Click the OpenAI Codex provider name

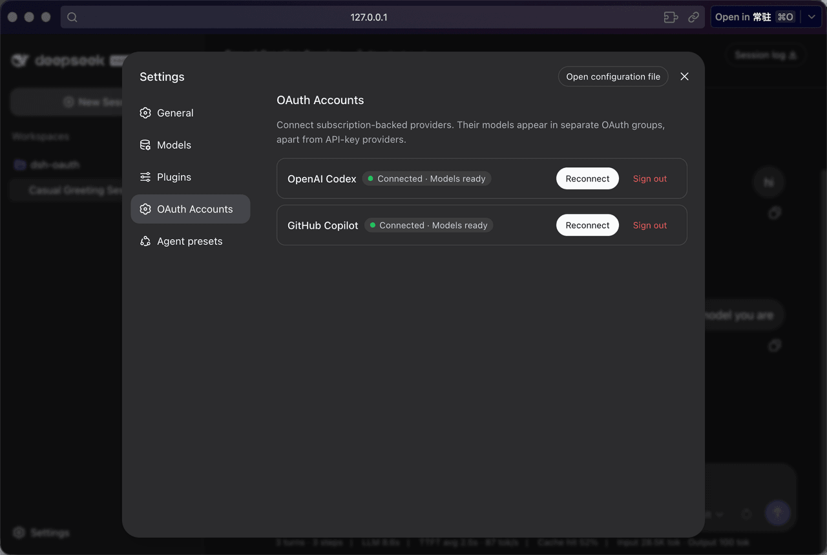[x=322, y=179]
